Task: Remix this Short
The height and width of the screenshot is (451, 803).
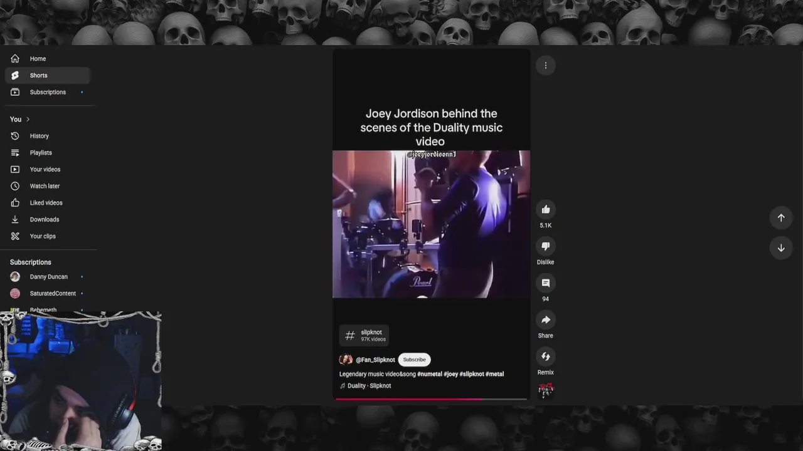Action: 546,356
